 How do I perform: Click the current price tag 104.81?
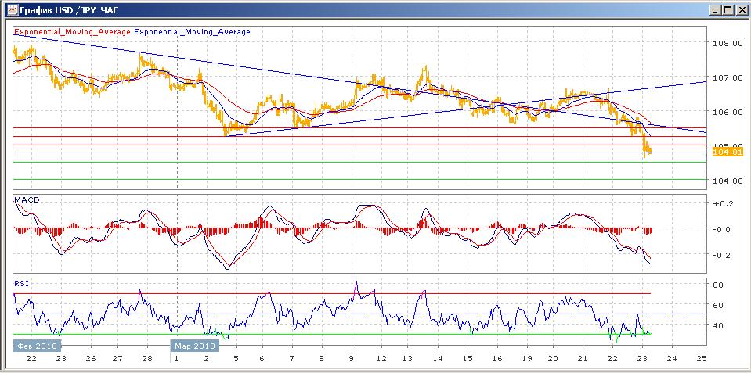click(728, 152)
